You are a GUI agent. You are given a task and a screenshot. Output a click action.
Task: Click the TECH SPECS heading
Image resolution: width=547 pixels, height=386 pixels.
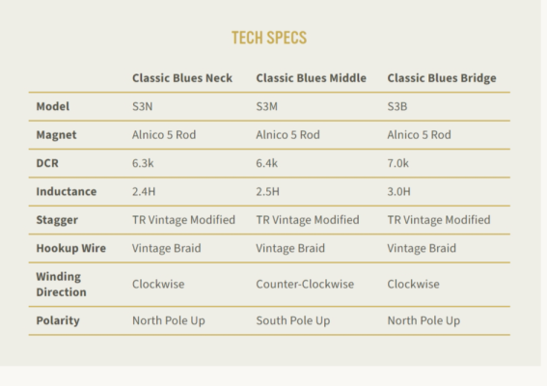point(269,38)
